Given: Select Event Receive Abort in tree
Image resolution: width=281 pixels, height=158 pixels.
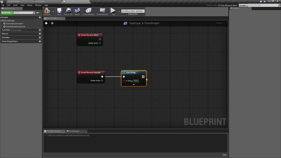Looking at the screenshot, I should click(x=14, y=23).
